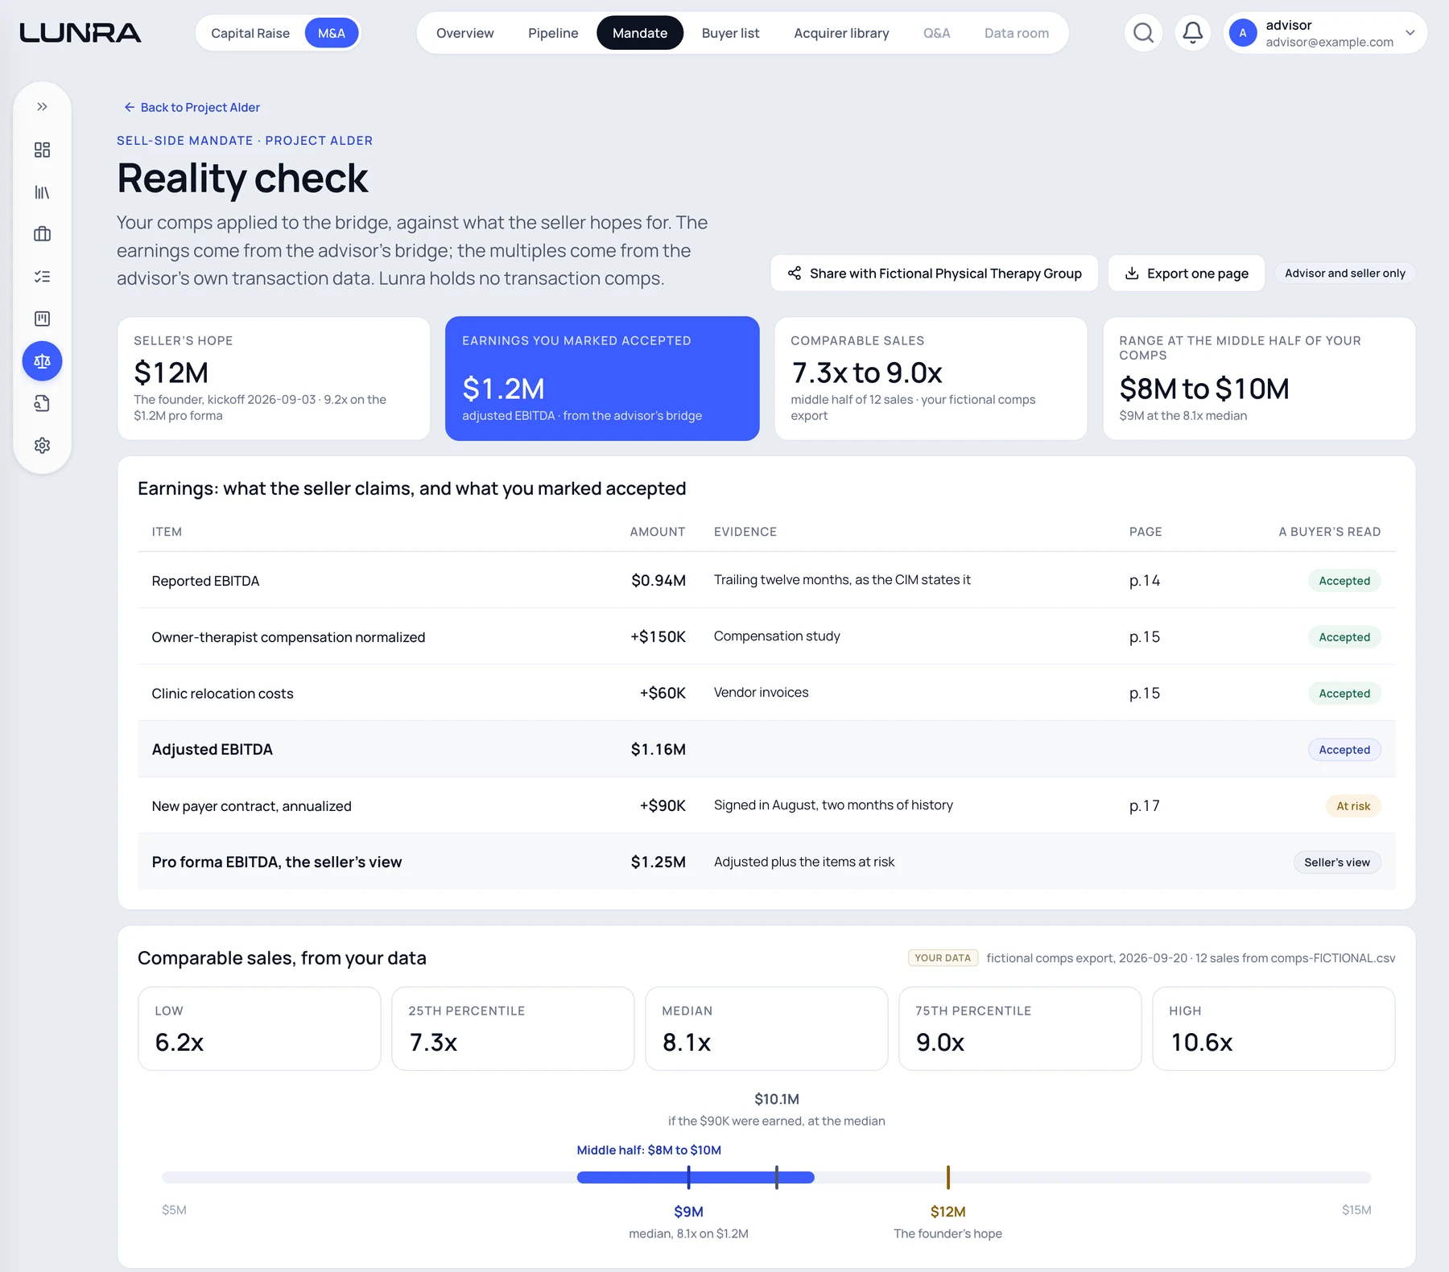
Task: Open the document search icon in sidebar
Action: coord(42,403)
